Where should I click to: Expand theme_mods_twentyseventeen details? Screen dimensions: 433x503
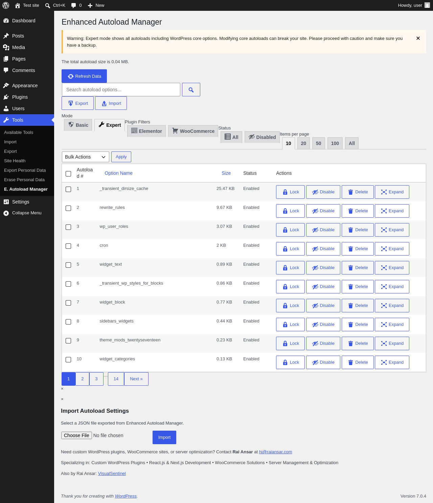pos(392,343)
